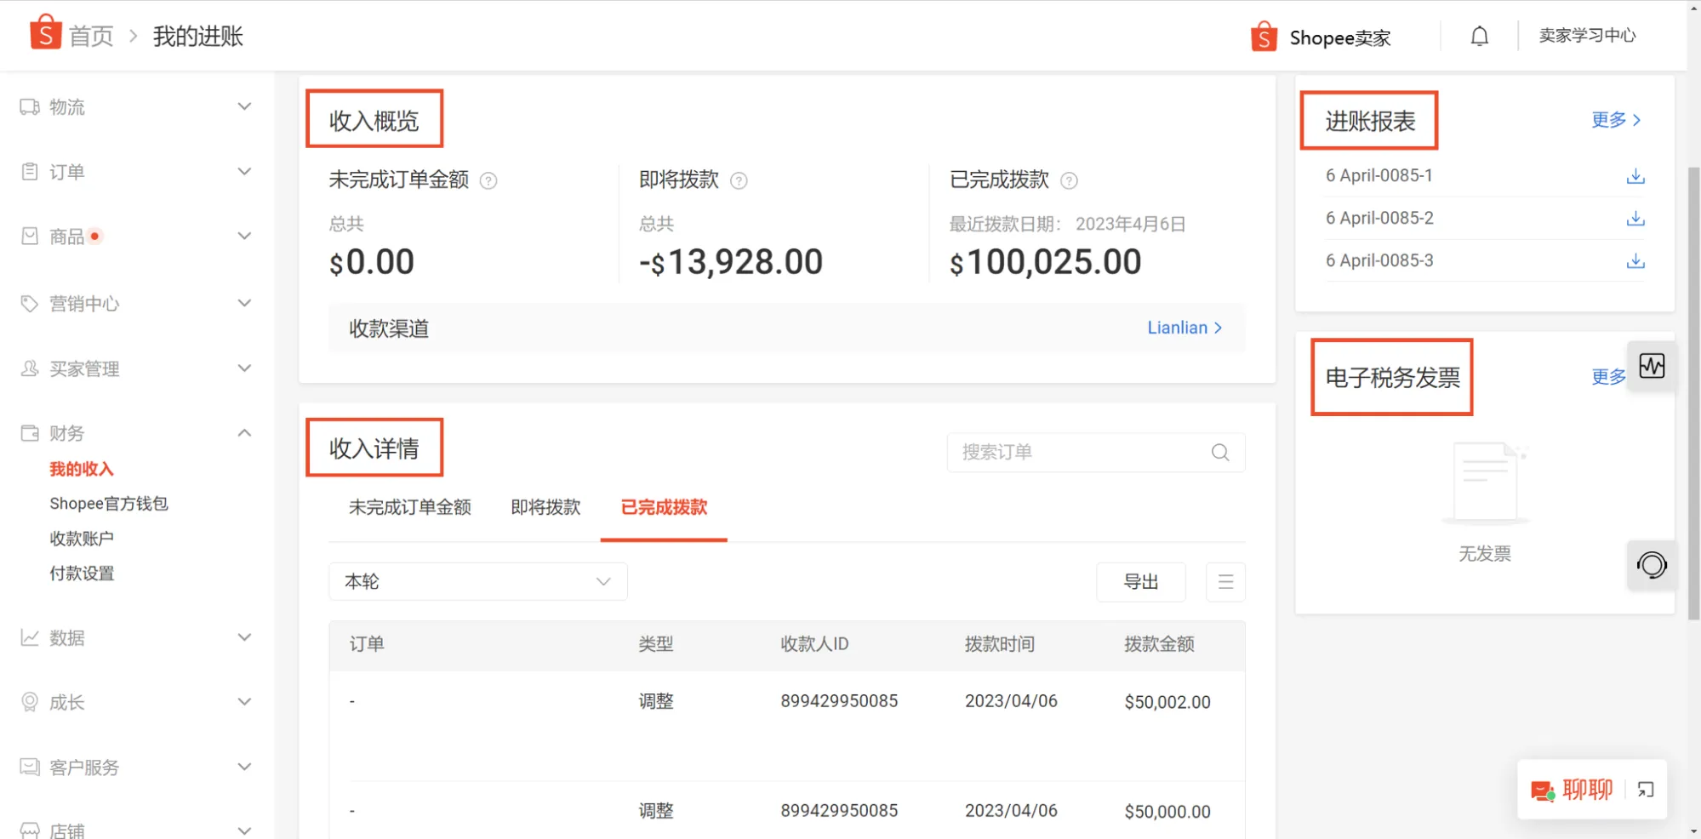Click the floating headset support icon
Viewport: 1701px width, 839px height.
tap(1652, 564)
